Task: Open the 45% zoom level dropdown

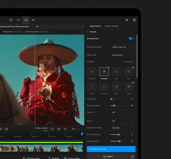Action: [x=76, y=129]
